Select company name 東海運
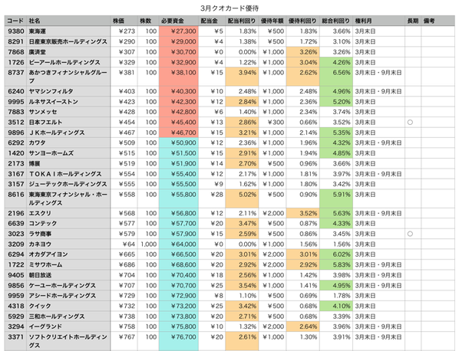The height and width of the screenshot is (351, 459). (x=37, y=31)
